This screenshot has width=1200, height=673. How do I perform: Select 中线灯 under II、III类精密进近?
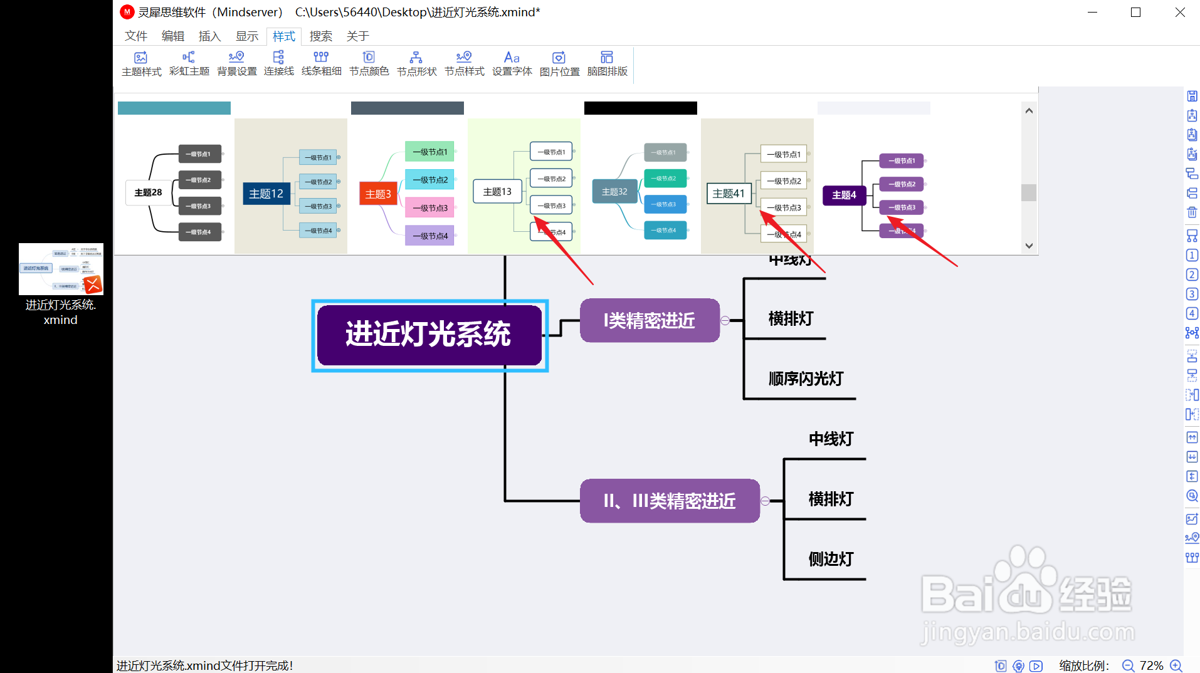[x=831, y=439]
